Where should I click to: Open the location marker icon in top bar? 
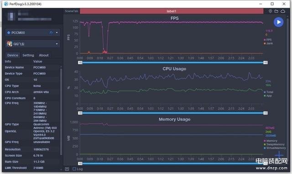270,11
